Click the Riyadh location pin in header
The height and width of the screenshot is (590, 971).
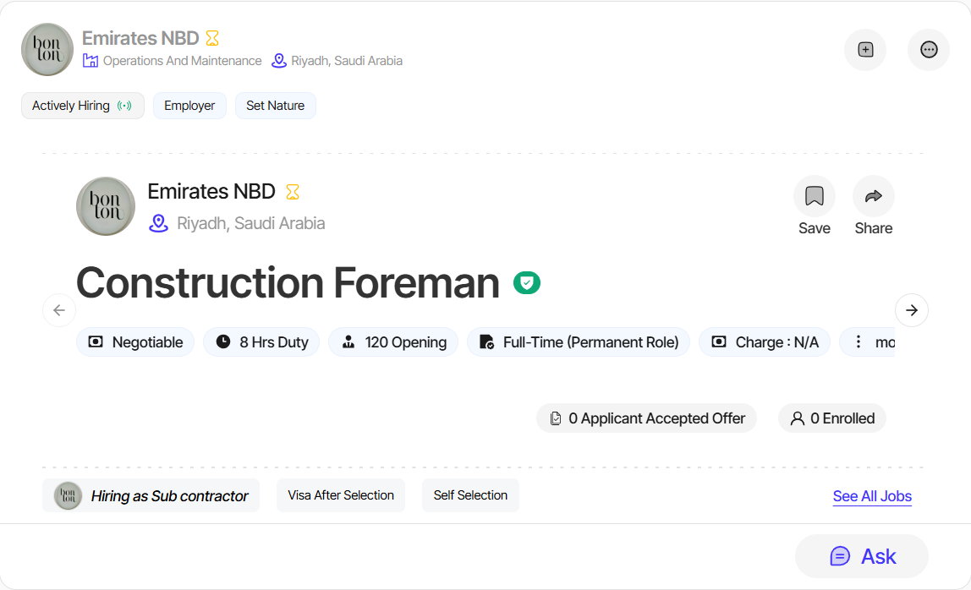pos(279,61)
